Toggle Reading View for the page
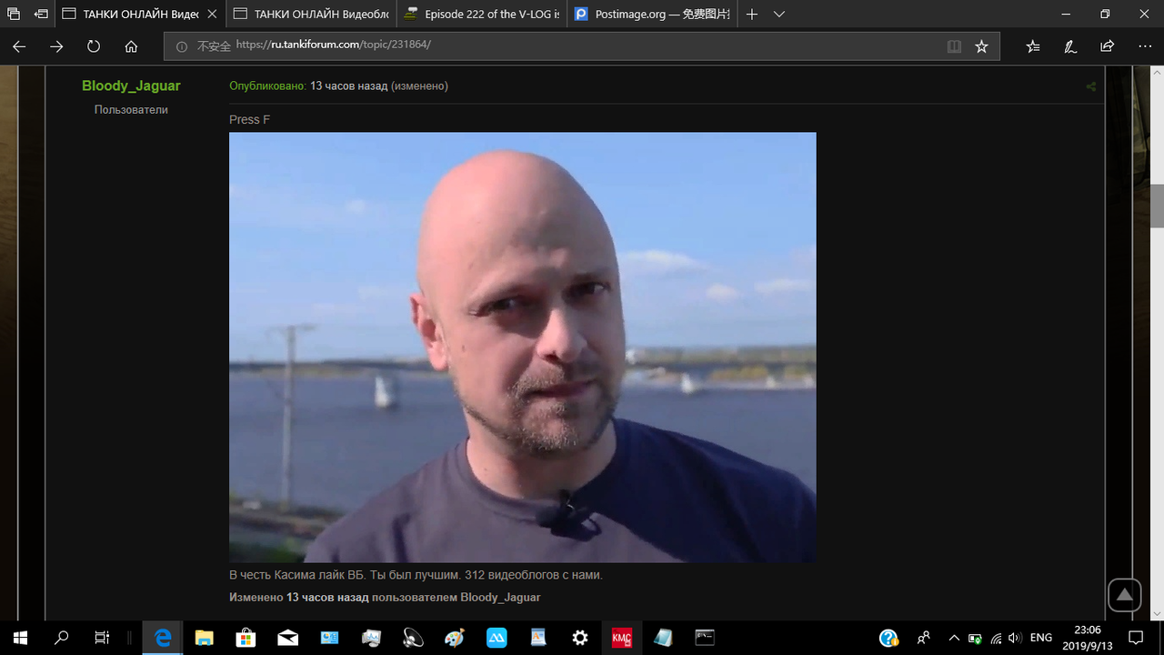1164x655 pixels. (x=953, y=45)
